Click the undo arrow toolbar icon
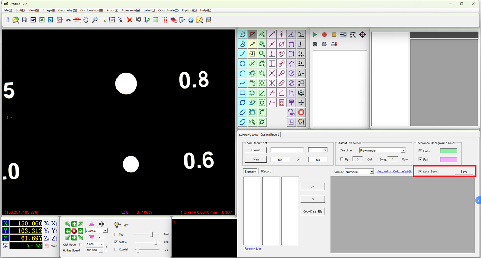481x258 pixels. click(138, 20)
